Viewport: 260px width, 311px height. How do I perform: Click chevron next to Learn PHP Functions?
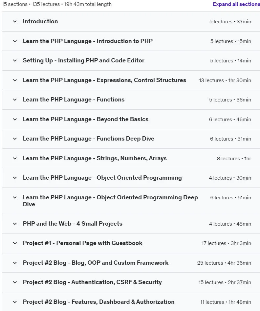point(15,100)
